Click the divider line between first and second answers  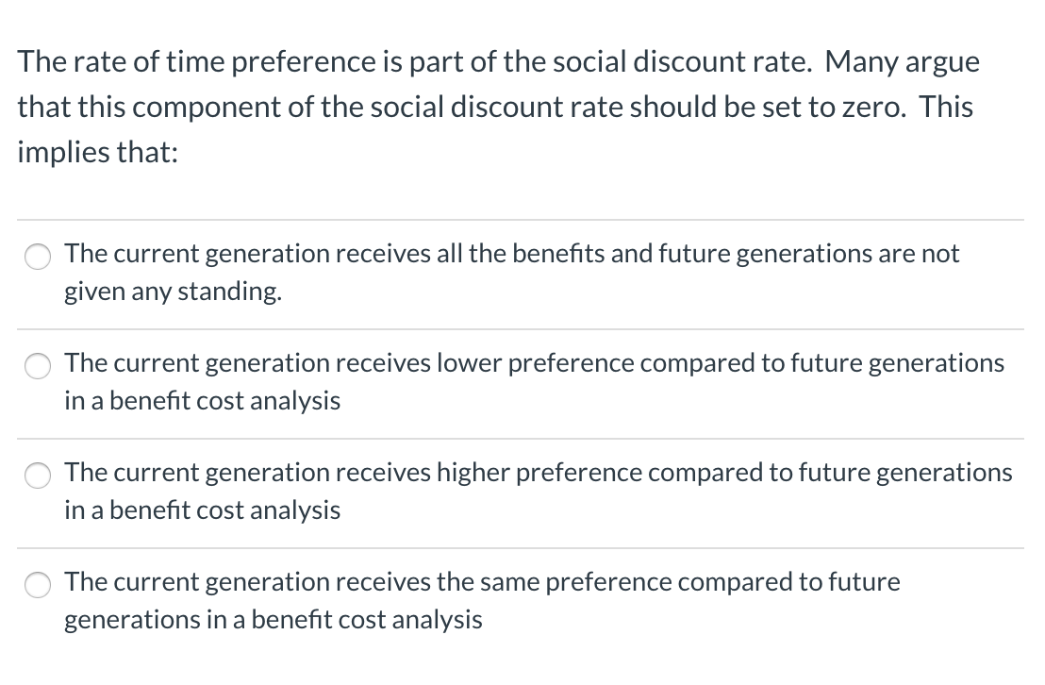click(519, 328)
